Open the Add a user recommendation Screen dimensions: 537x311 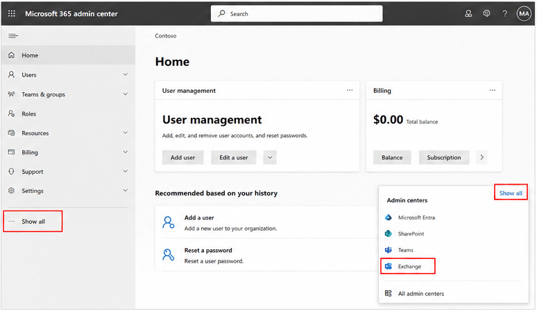point(266,222)
